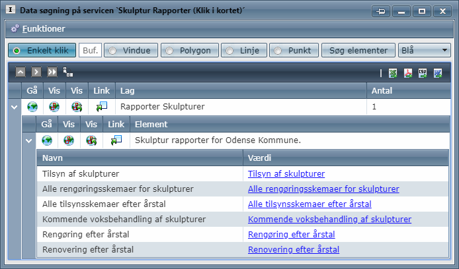Choose the Polygon selection mode
The image size is (459, 269).
[189, 50]
